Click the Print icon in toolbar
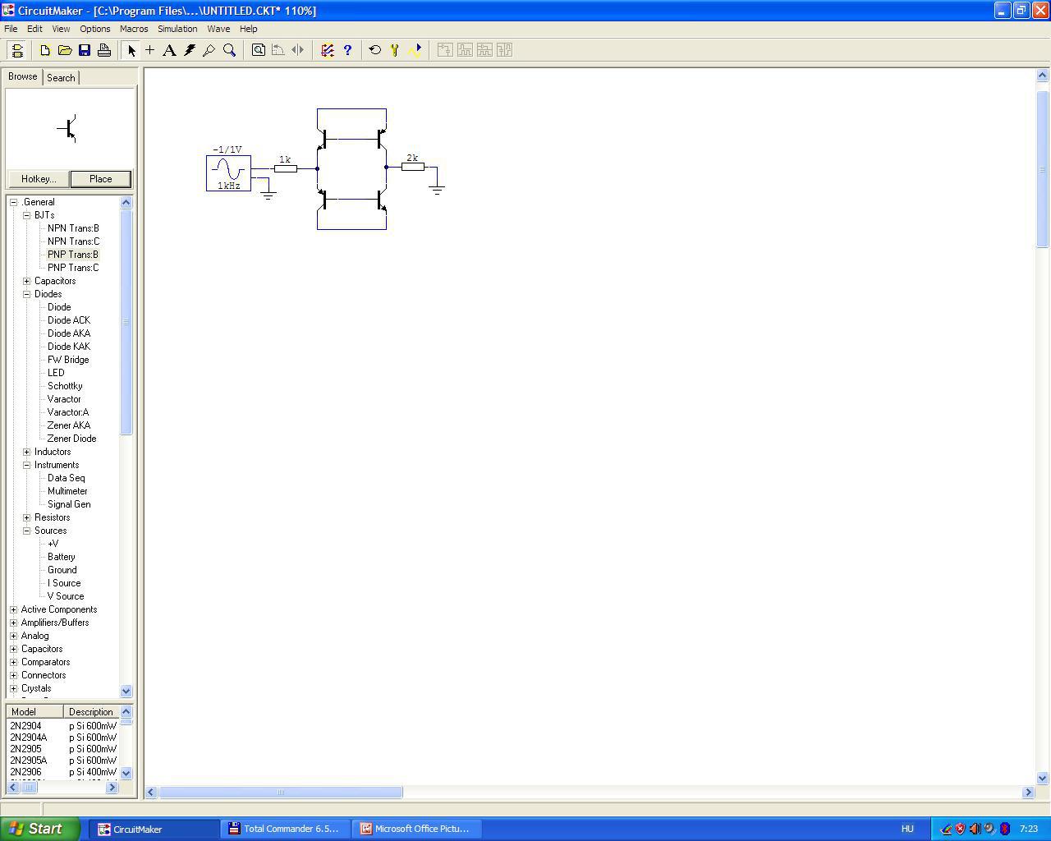 click(104, 50)
